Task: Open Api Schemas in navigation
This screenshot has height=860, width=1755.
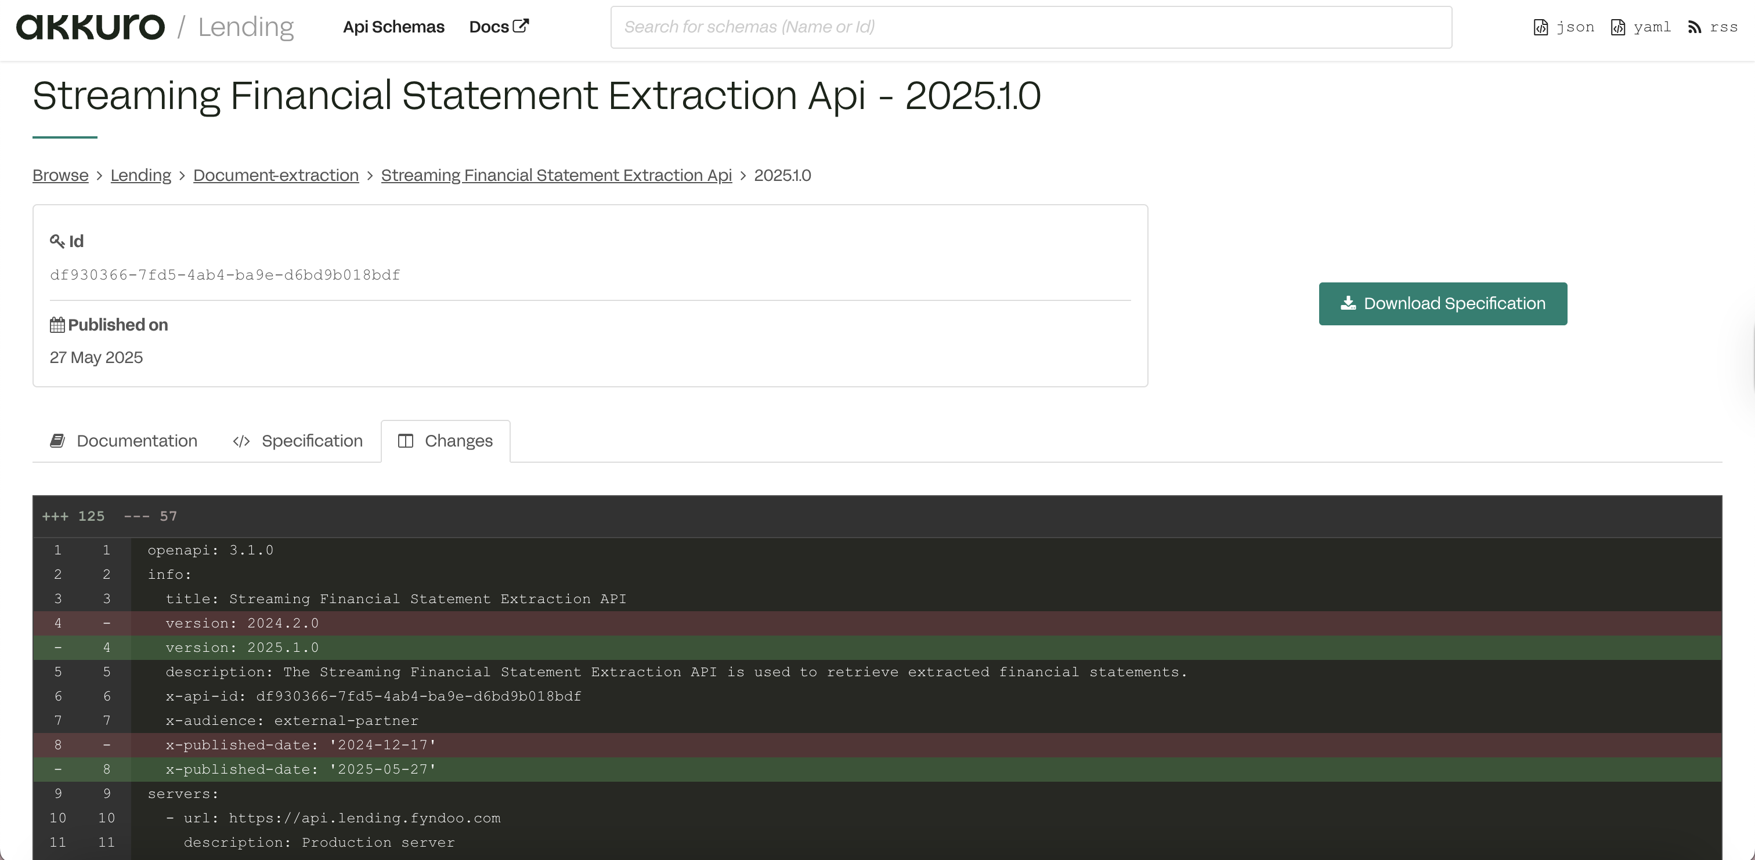Action: (x=394, y=27)
